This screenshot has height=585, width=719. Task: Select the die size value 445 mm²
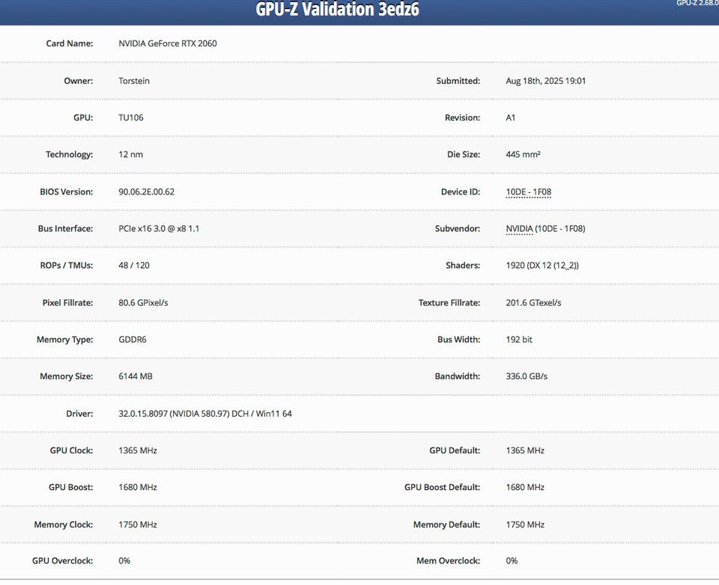pos(523,154)
